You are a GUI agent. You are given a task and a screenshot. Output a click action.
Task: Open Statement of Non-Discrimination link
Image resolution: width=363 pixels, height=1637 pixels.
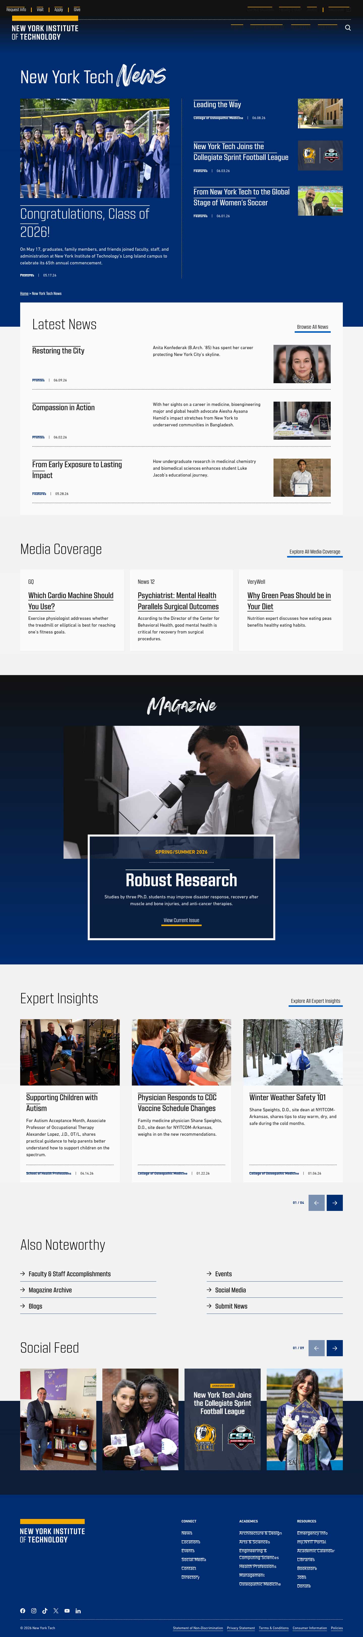click(x=198, y=1628)
